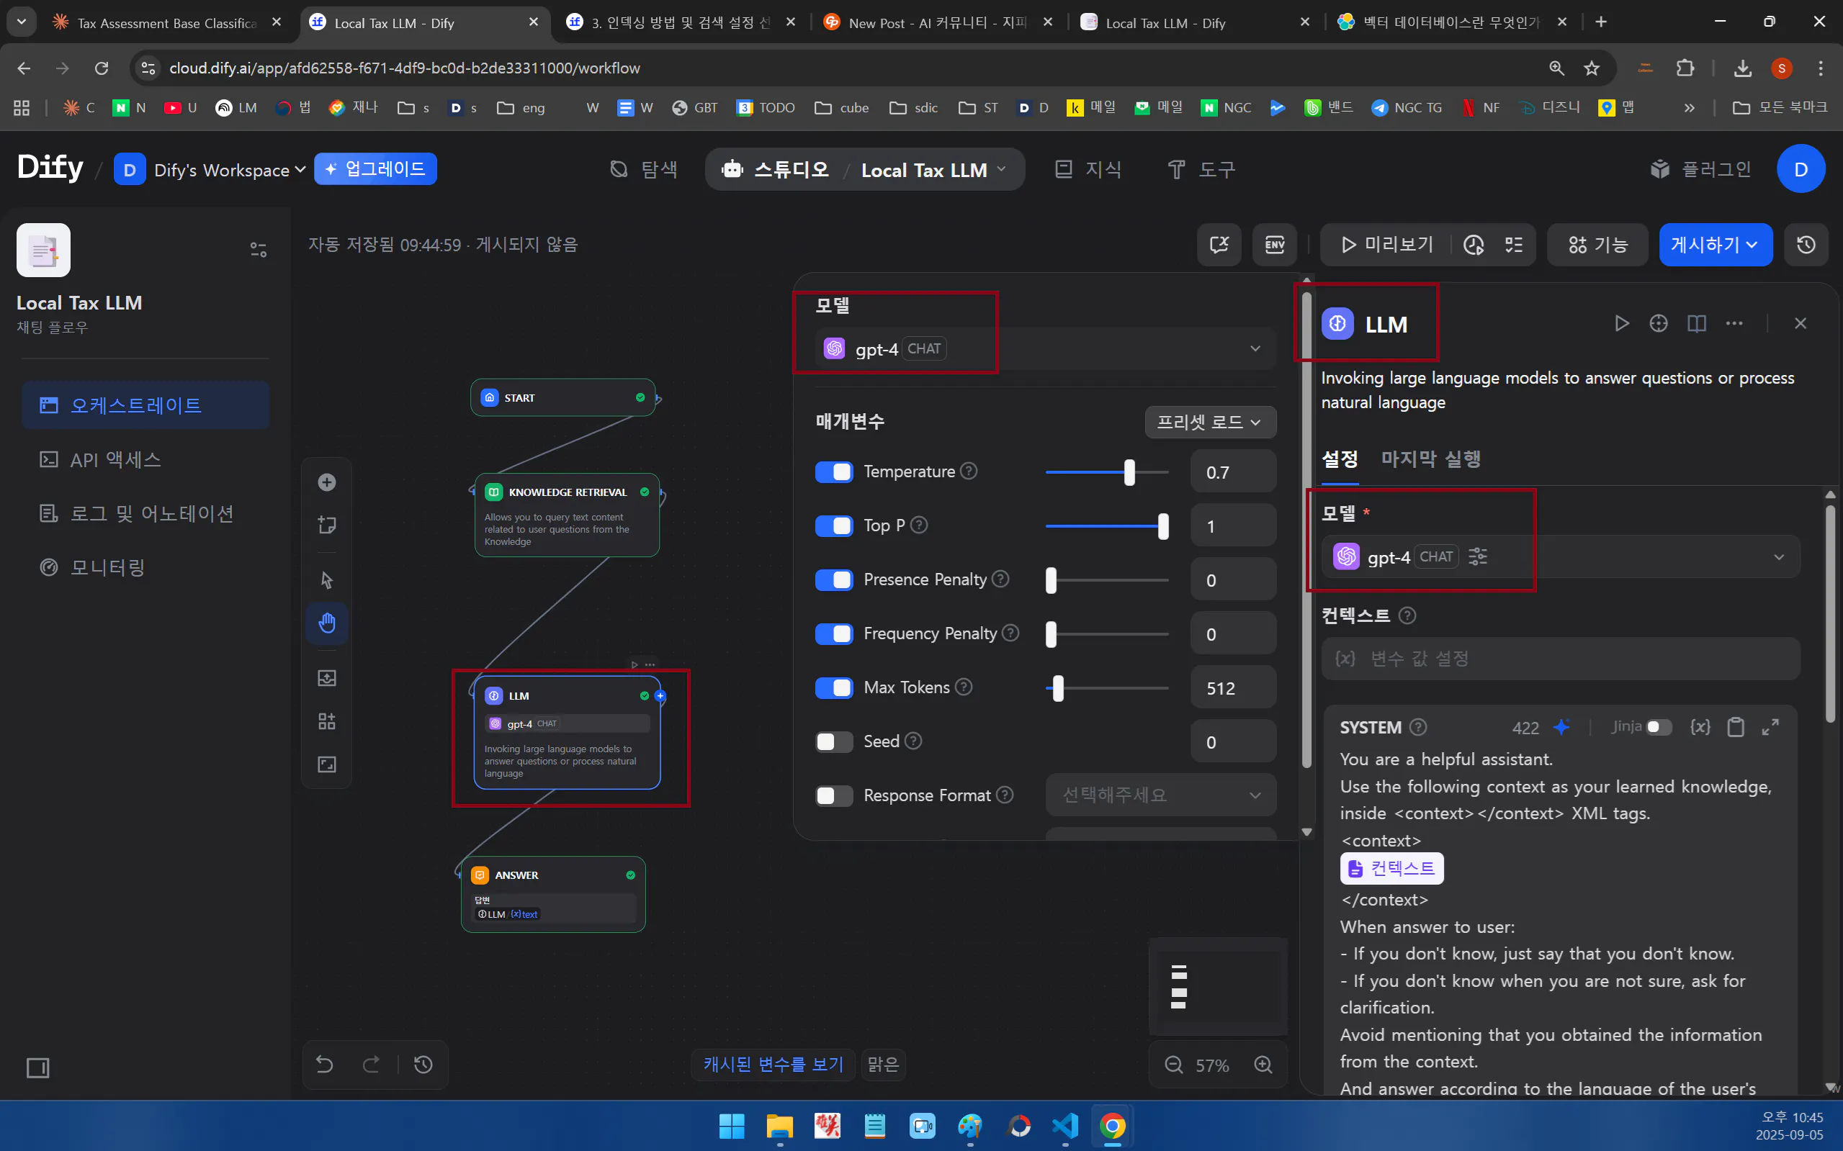Open the 게시하기 publish dropdown
1843x1151 pixels.
pos(1716,244)
